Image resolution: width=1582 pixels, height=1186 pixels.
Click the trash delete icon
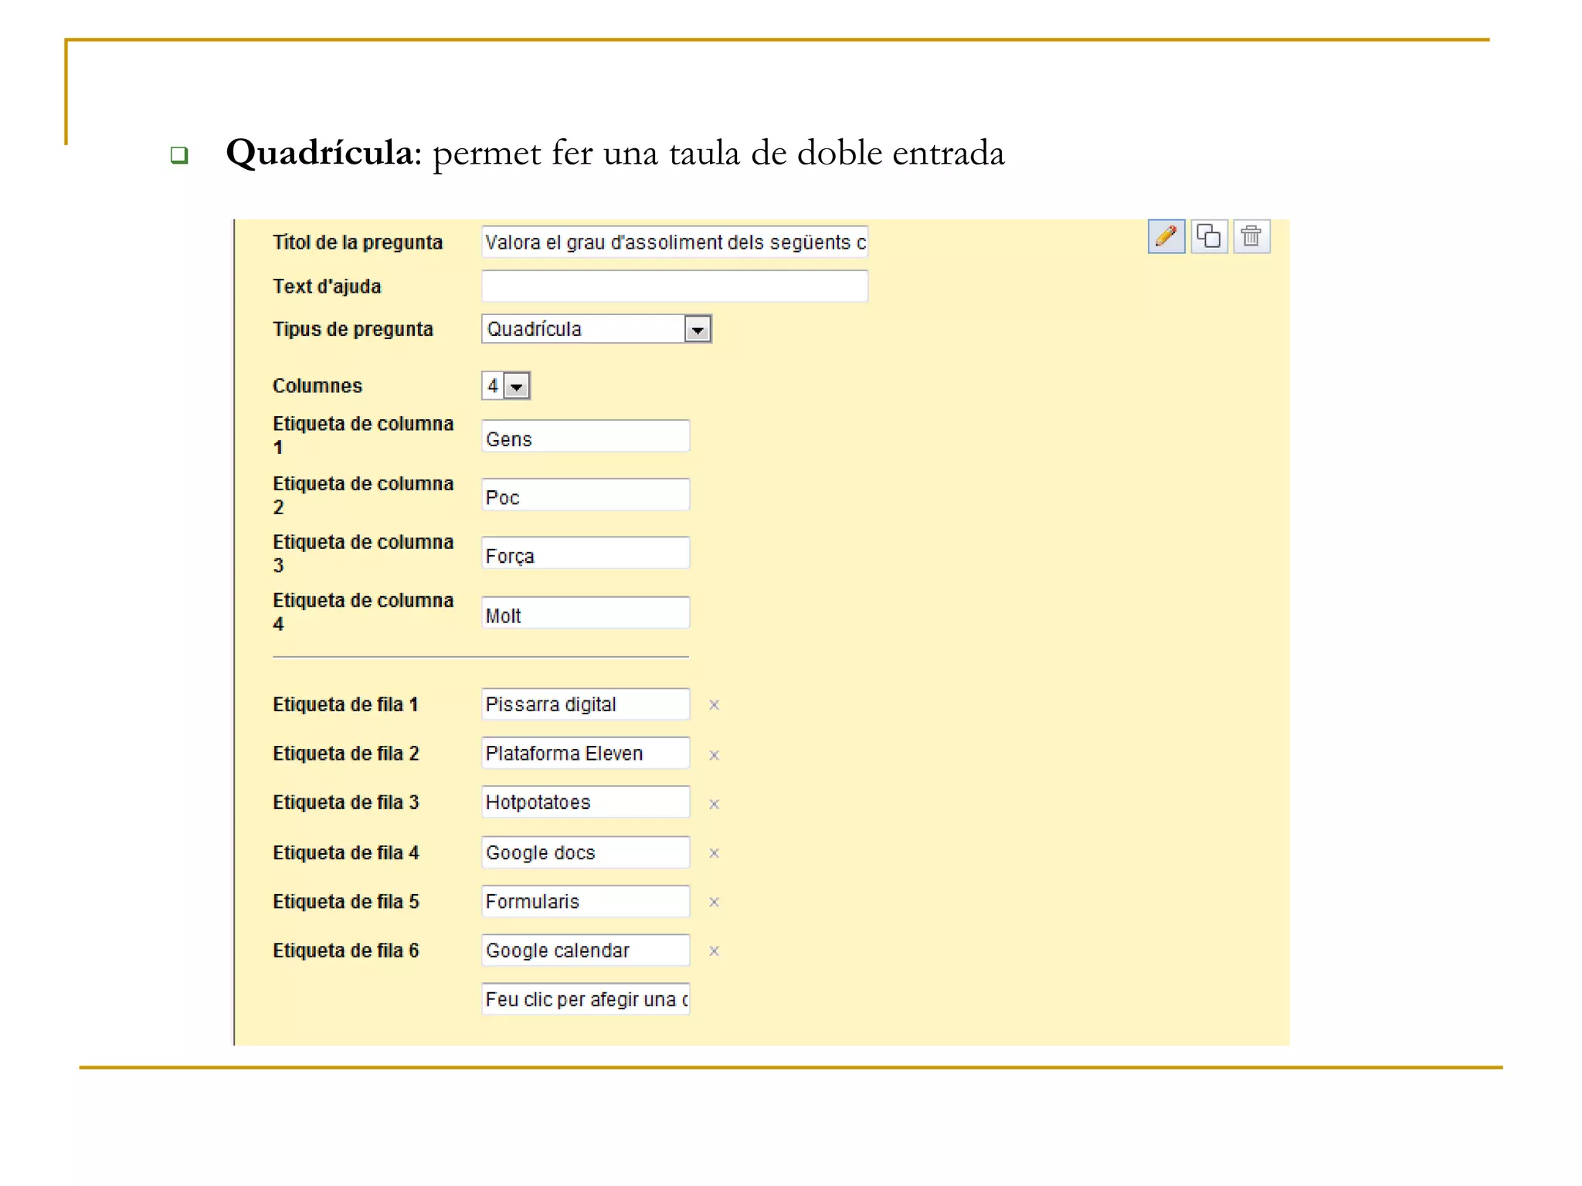point(1251,236)
